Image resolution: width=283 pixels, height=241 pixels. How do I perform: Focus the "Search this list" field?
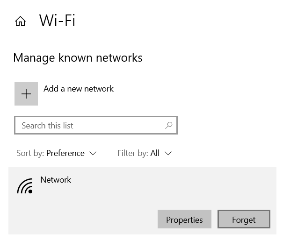pyautogui.click(x=96, y=125)
